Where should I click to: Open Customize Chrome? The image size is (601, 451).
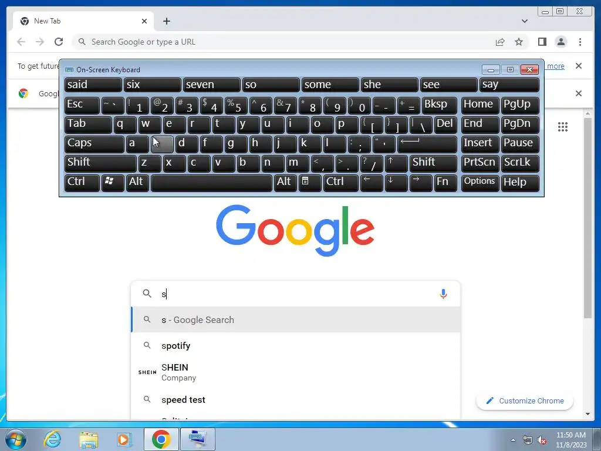pyautogui.click(x=524, y=400)
